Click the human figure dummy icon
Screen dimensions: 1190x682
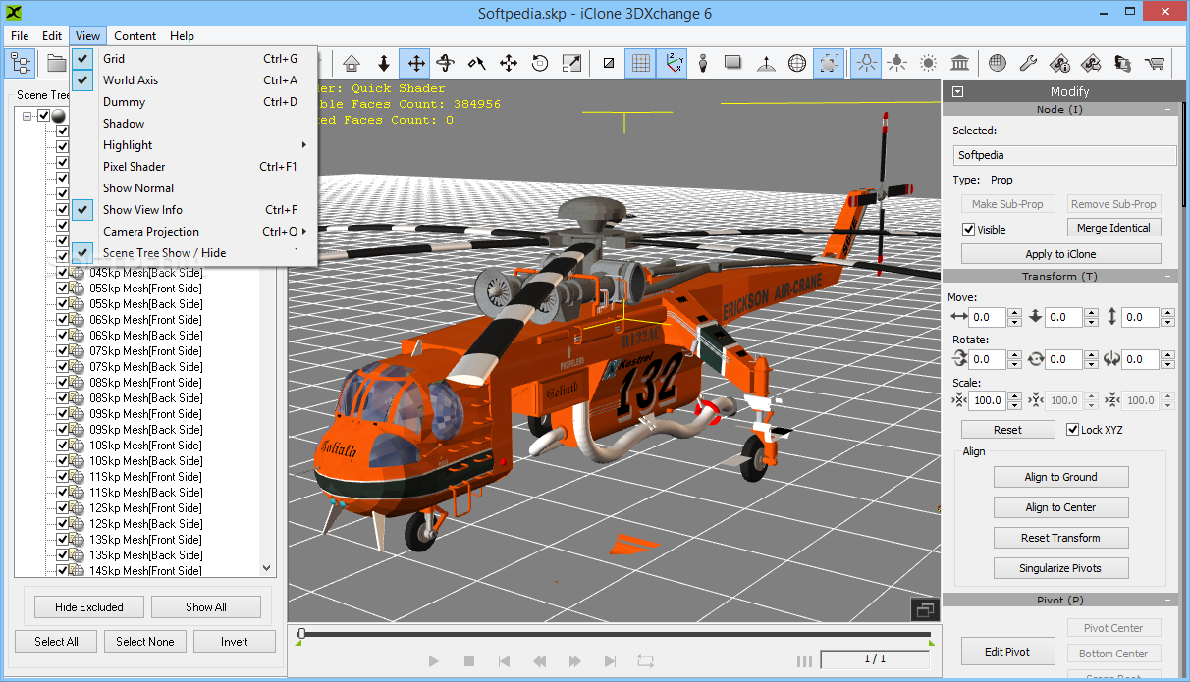(x=703, y=64)
